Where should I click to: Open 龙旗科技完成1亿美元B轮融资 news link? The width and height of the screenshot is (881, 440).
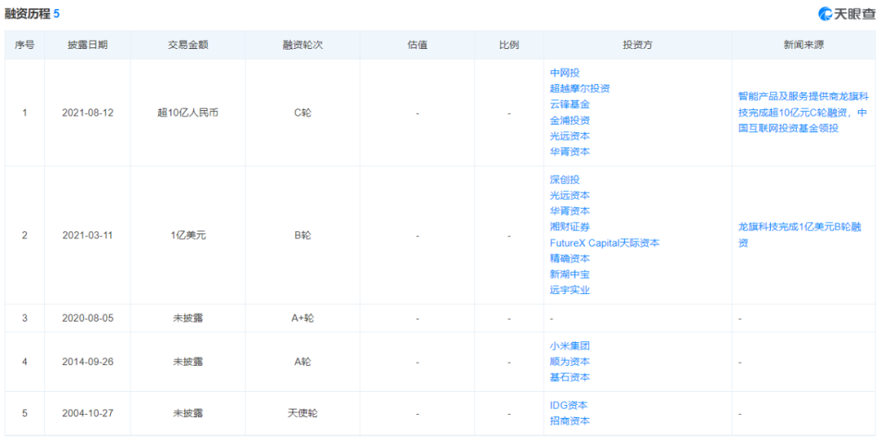[x=800, y=235]
